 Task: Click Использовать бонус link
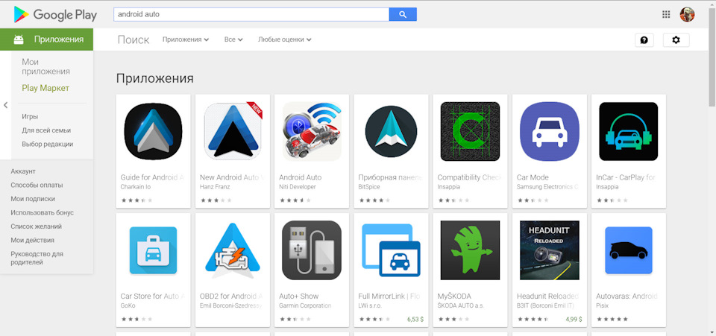pos(42,212)
